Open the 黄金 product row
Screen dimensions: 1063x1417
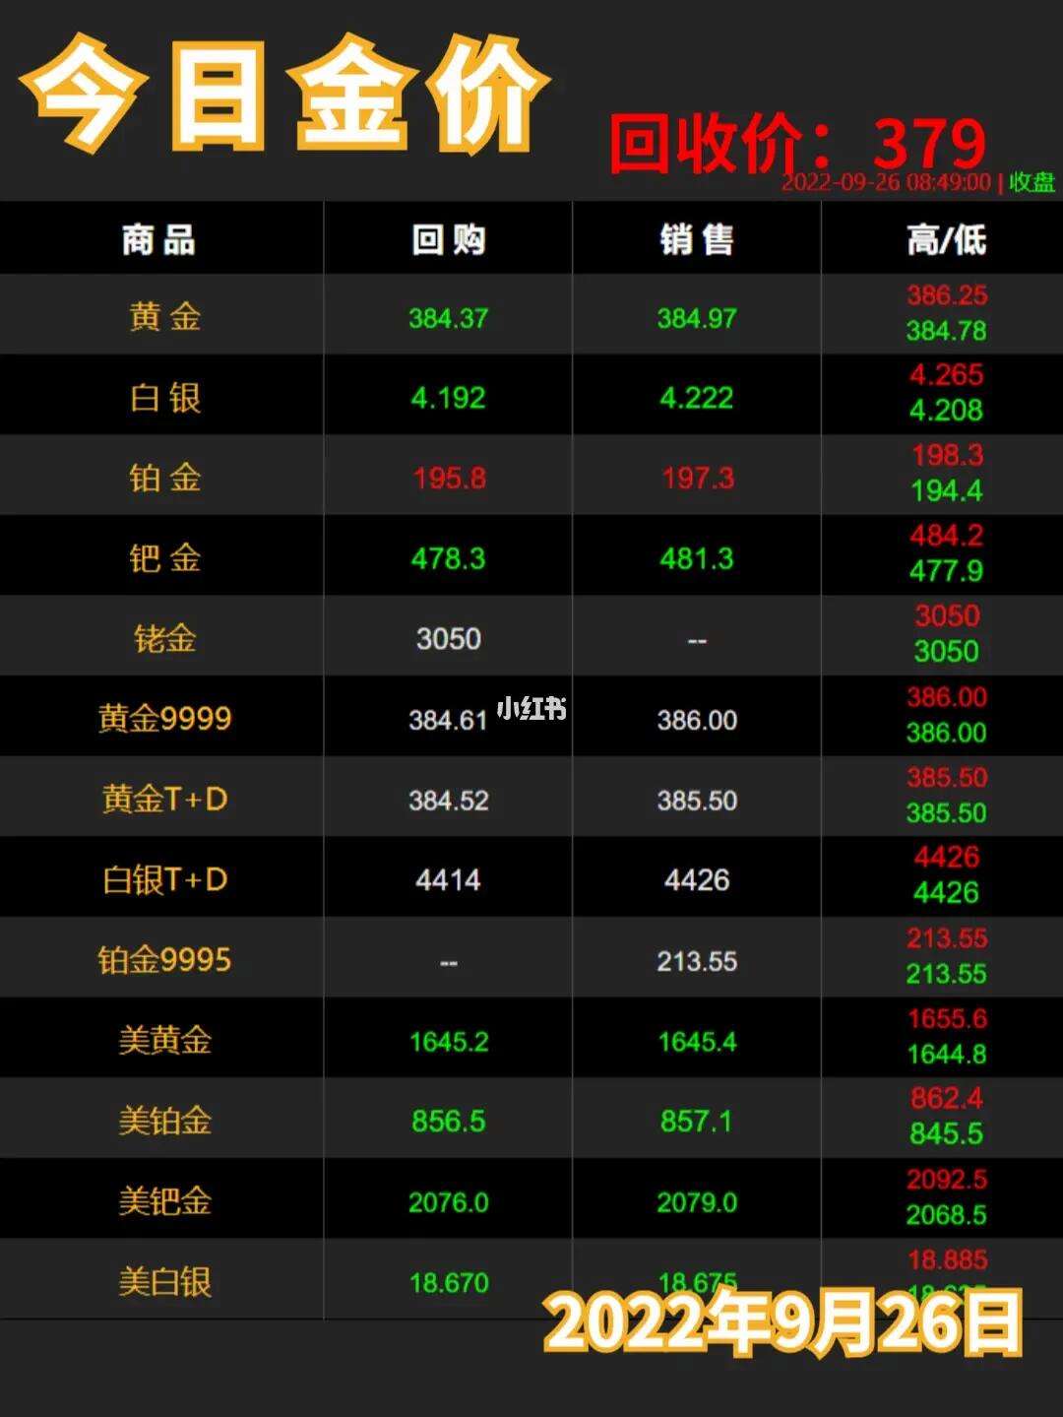click(164, 317)
